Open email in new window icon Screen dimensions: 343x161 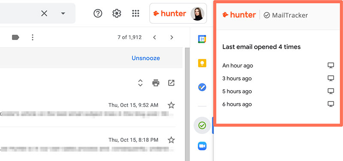171,83
